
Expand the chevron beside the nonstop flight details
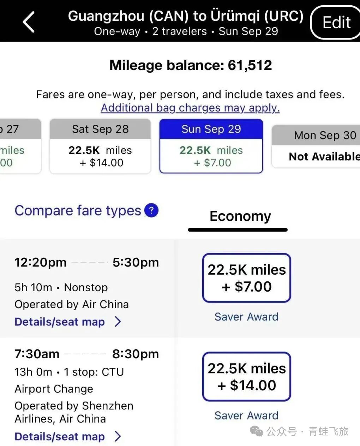pos(118,322)
